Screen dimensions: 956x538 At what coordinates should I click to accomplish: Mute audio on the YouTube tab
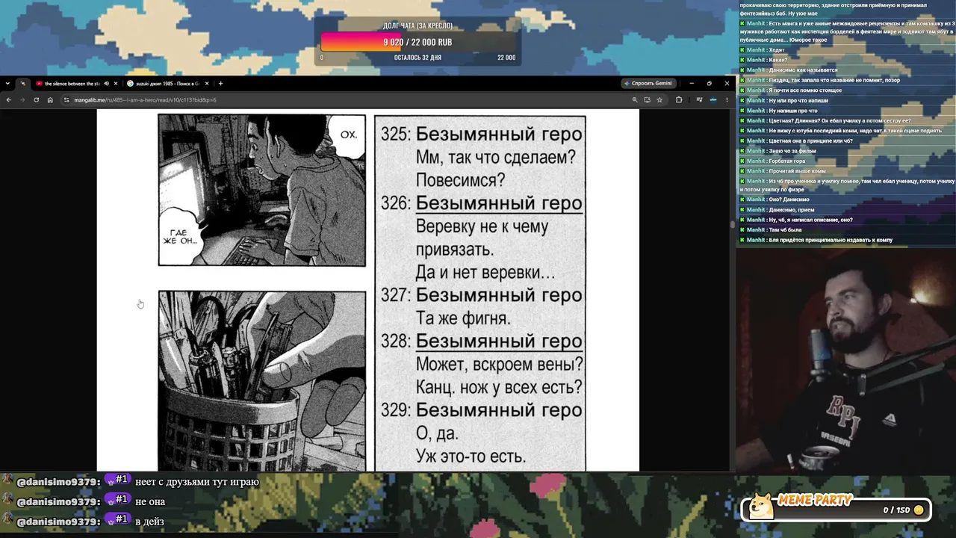click(x=106, y=84)
